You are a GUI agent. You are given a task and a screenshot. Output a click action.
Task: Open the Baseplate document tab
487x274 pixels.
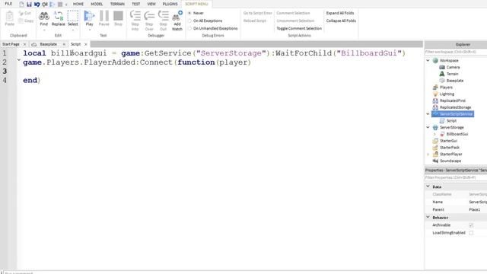click(x=48, y=44)
